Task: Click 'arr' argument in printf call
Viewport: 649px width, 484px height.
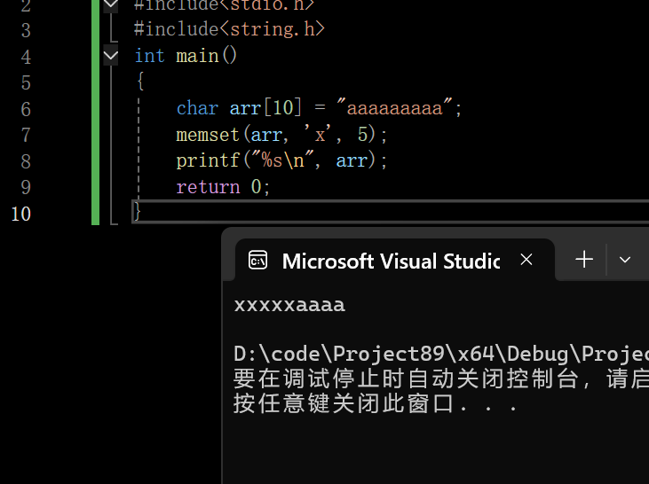Action: (352, 160)
